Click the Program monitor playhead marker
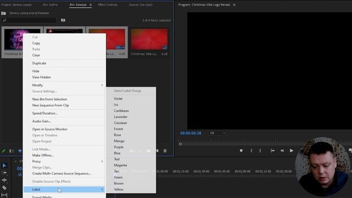 click(x=180, y=144)
